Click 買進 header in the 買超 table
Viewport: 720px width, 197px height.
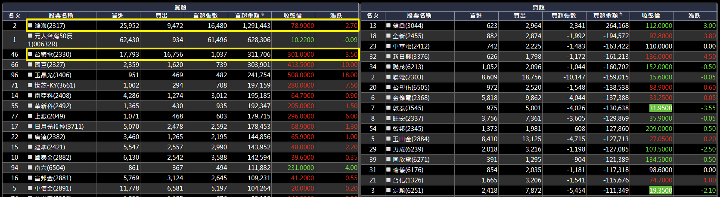click(x=118, y=15)
